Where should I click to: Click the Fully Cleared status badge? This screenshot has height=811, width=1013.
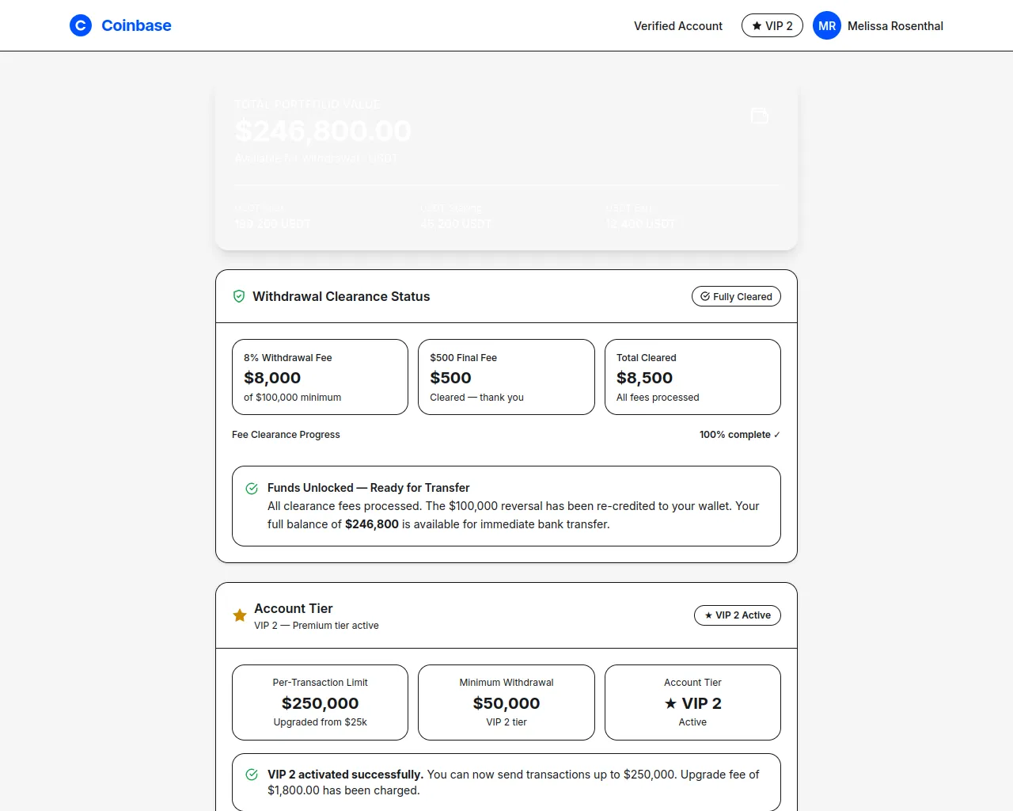(x=736, y=296)
